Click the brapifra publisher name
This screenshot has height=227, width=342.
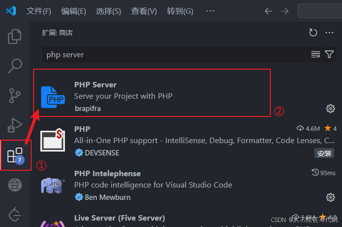[x=87, y=109]
